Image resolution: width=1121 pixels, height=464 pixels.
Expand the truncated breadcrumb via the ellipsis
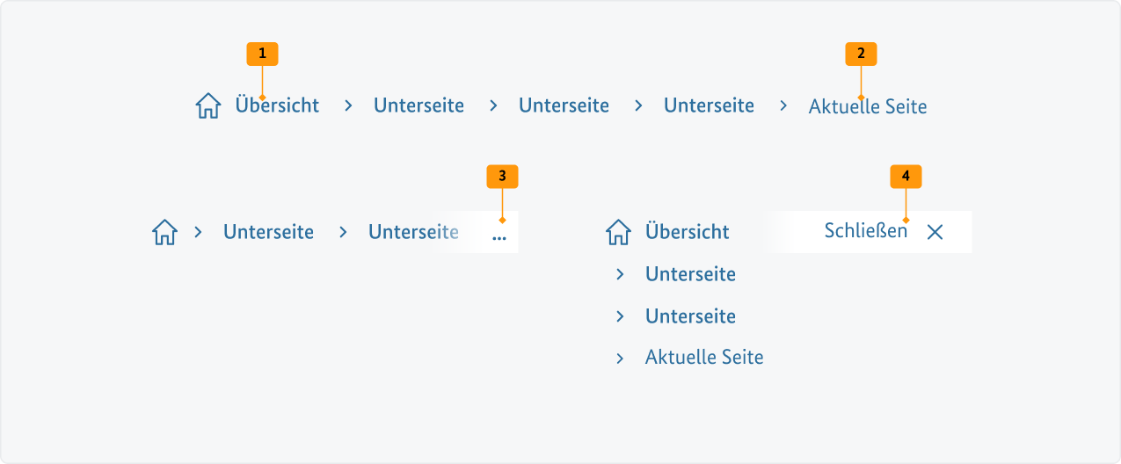pos(499,237)
